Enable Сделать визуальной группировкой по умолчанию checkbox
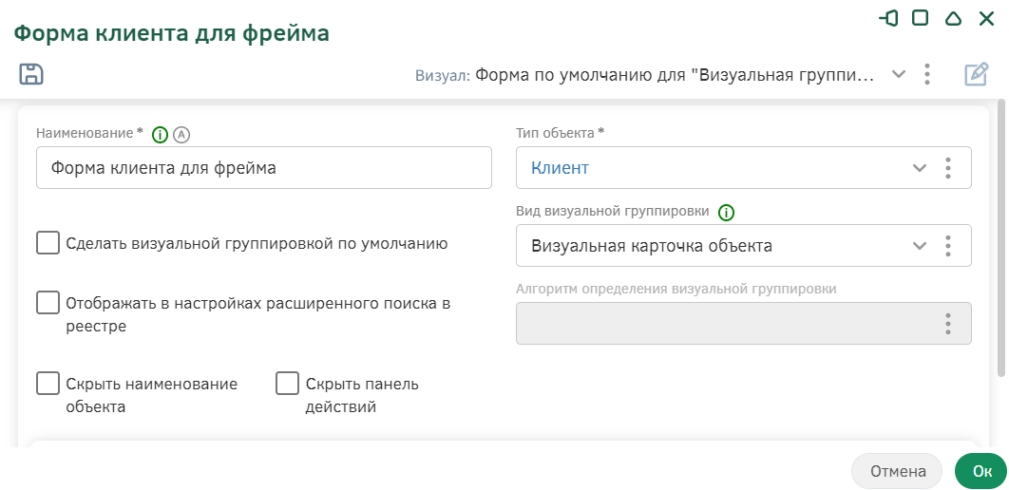Image resolution: width=1009 pixels, height=490 pixels. tap(48, 244)
